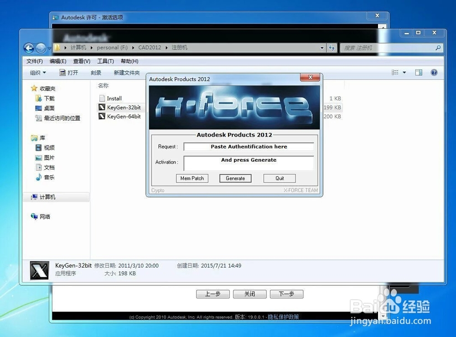This screenshot has height=337, width=456.
Task: Select 库 in navigation pane
Action: [42, 138]
